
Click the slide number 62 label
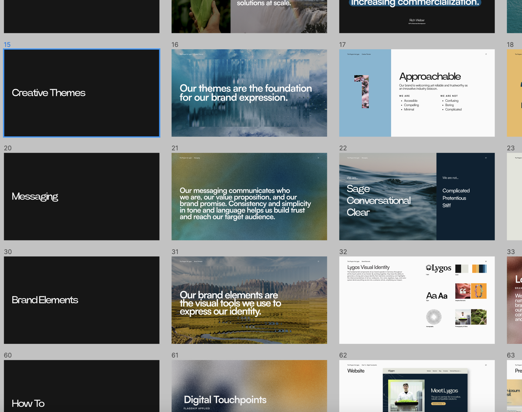pyautogui.click(x=343, y=355)
